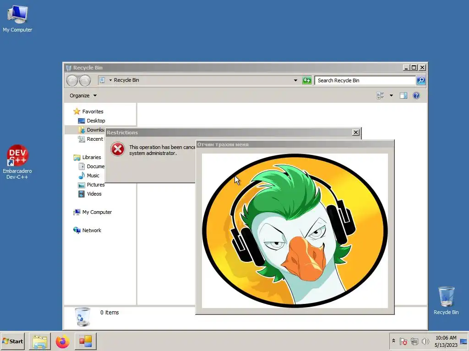Click the search magnifier button
The height and width of the screenshot is (351, 469).
(421, 80)
